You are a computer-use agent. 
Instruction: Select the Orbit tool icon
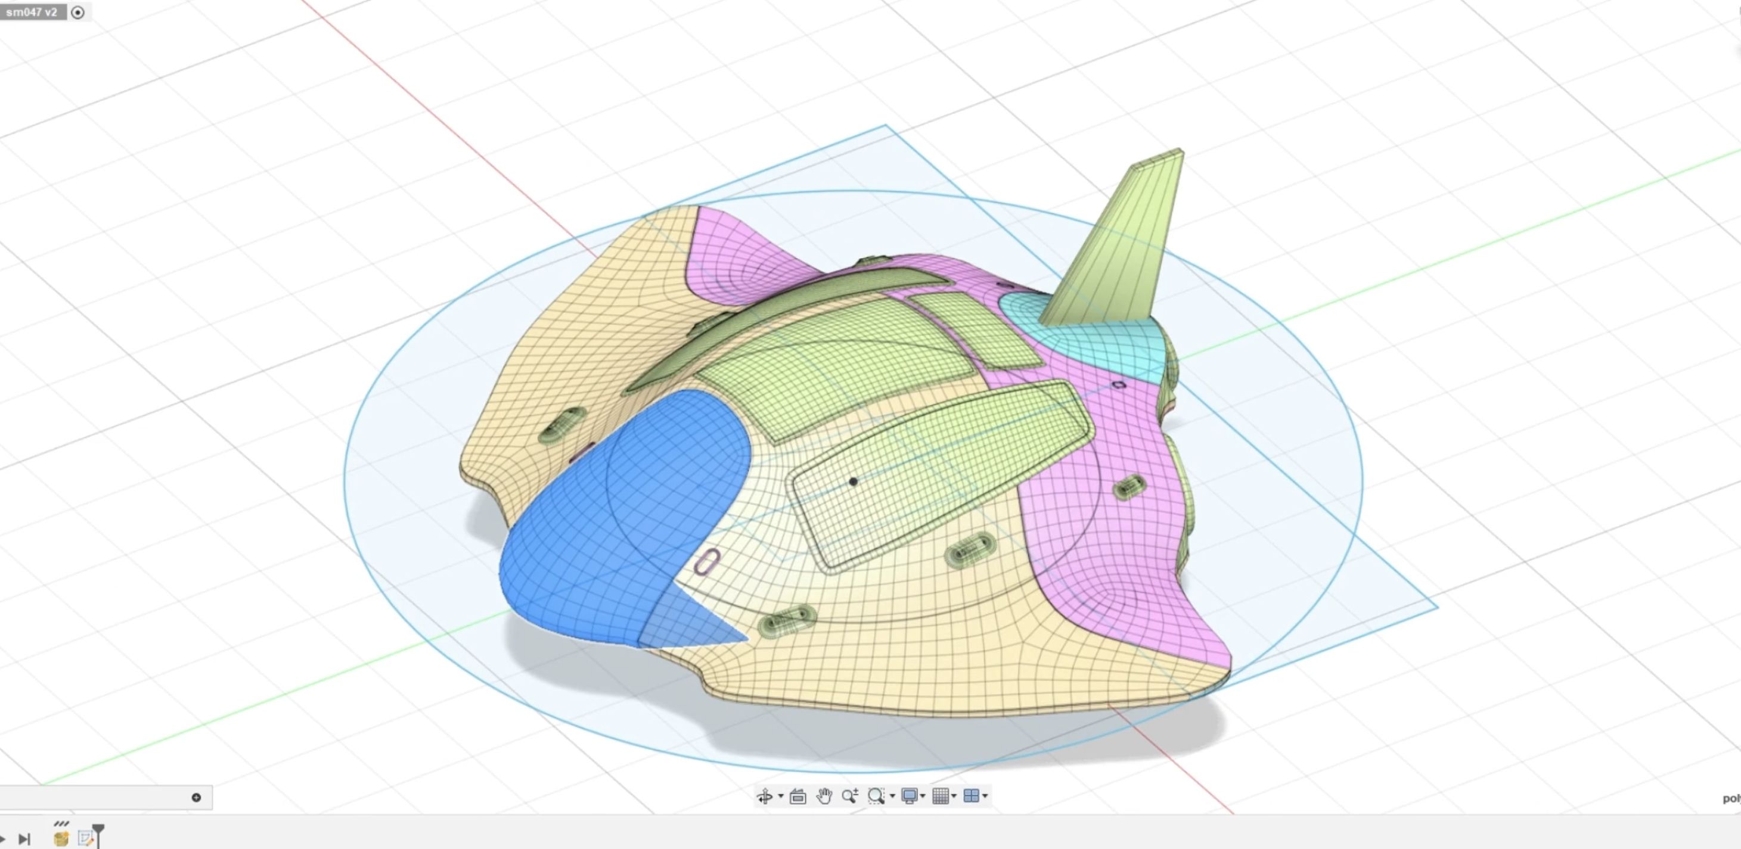pyautogui.click(x=764, y=797)
